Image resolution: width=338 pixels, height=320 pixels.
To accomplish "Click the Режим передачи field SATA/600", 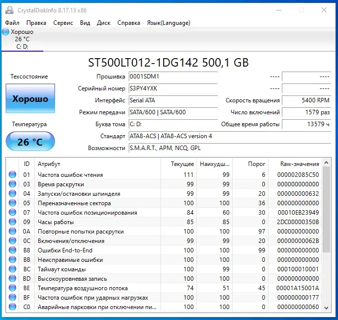I will click(x=173, y=112).
